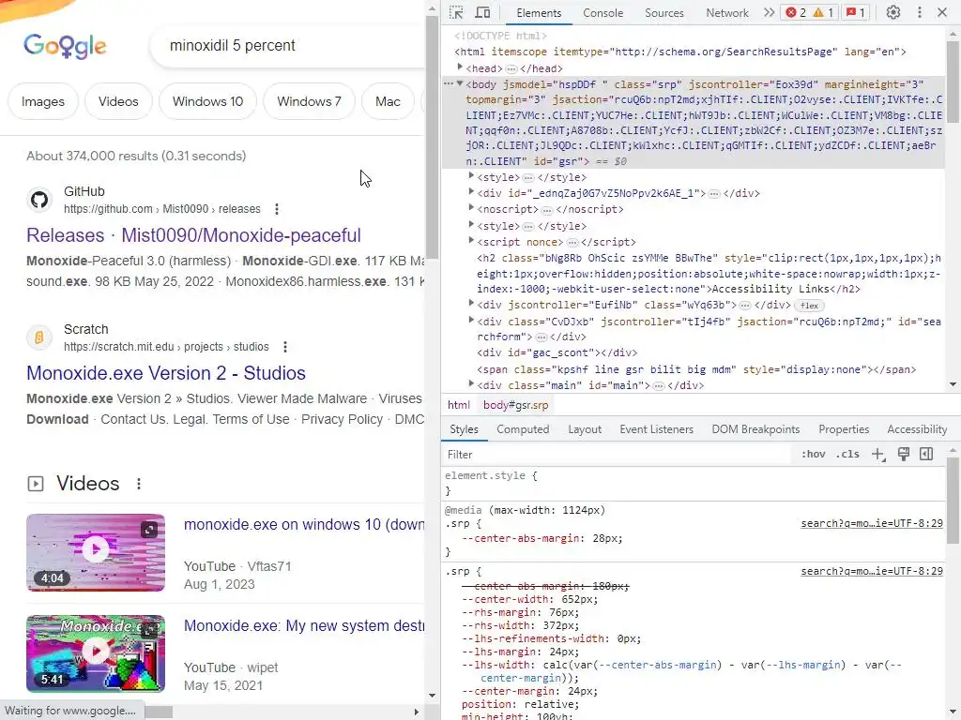Select the Mac filter chip
961x720 pixels.
tap(388, 101)
